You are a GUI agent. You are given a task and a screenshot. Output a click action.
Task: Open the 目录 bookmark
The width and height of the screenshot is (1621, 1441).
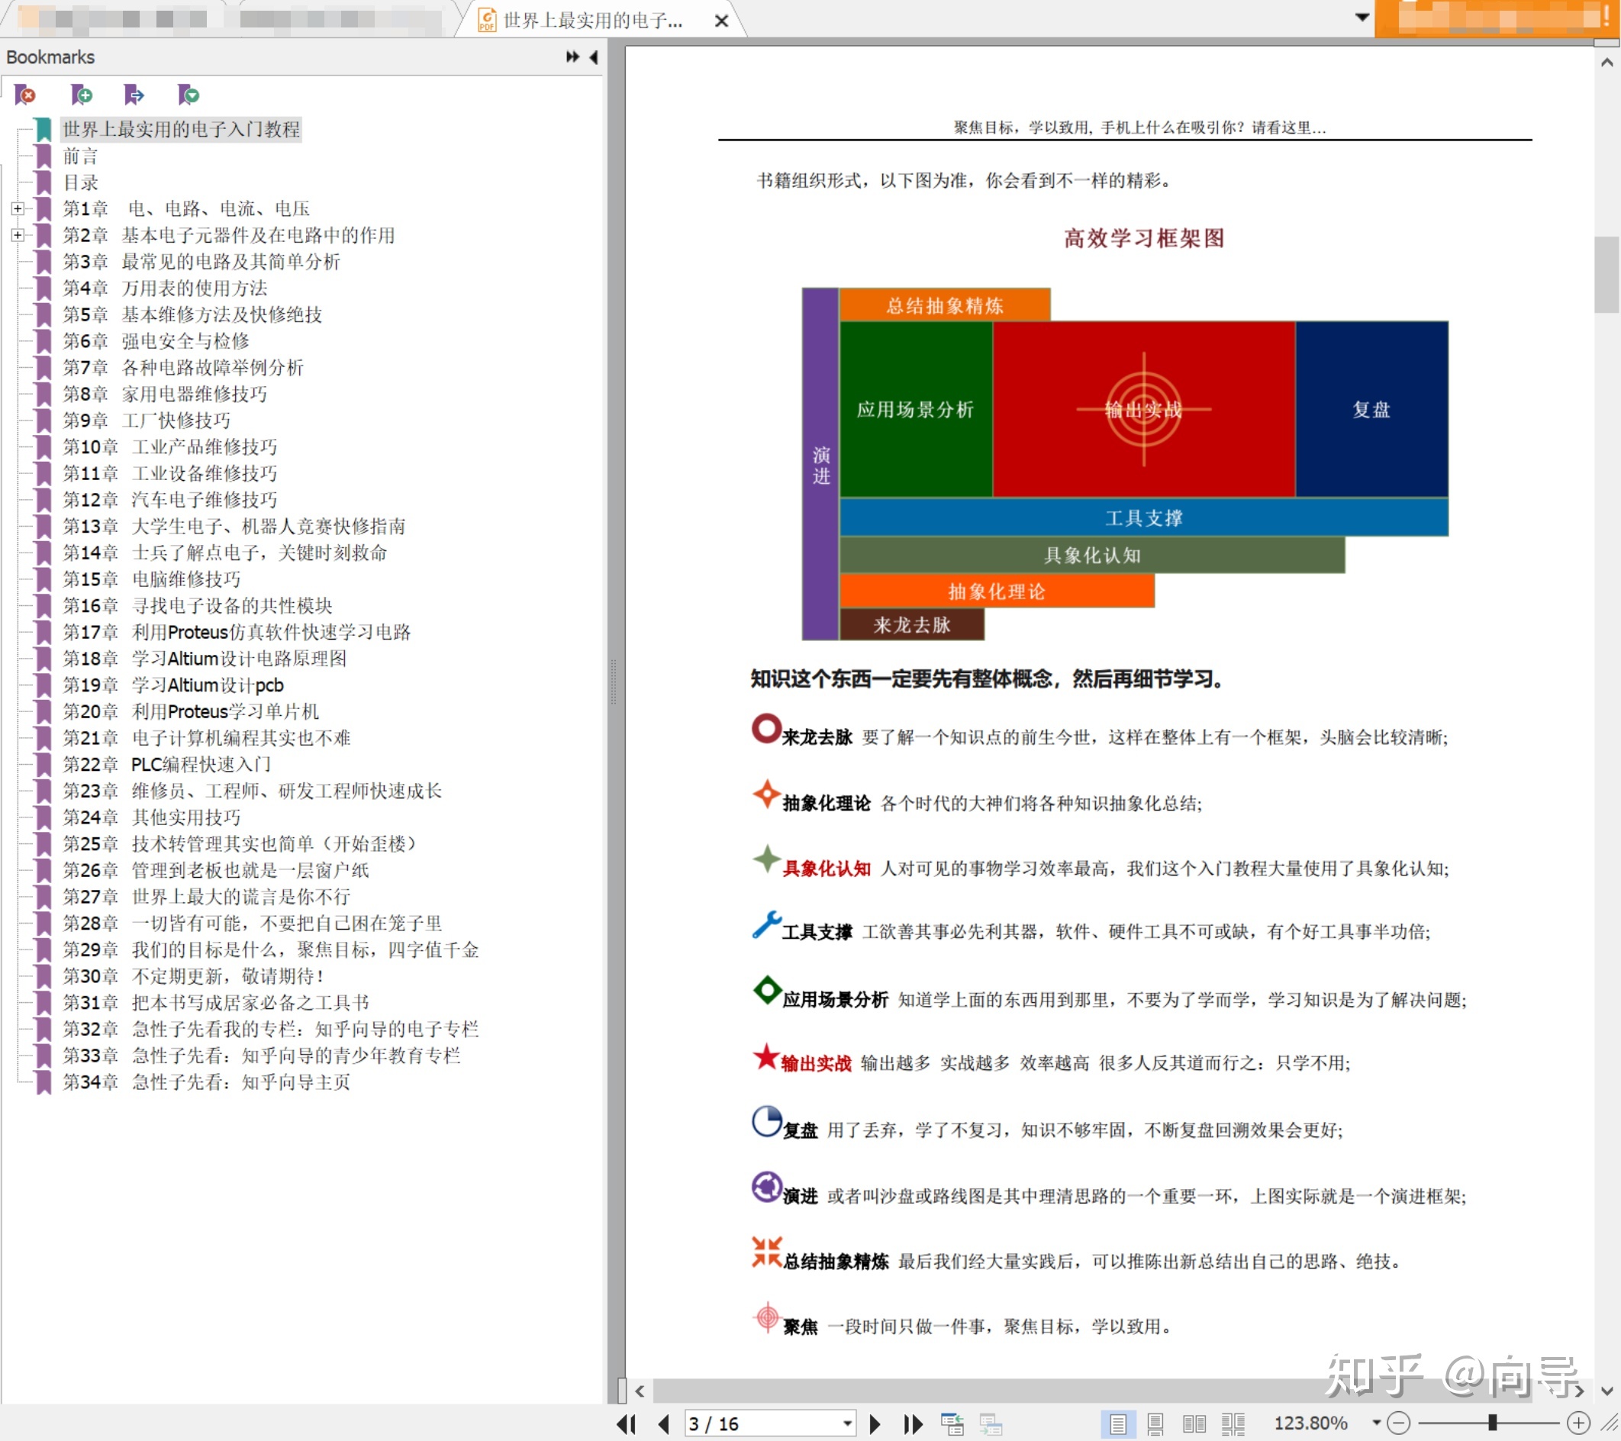[x=81, y=182]
